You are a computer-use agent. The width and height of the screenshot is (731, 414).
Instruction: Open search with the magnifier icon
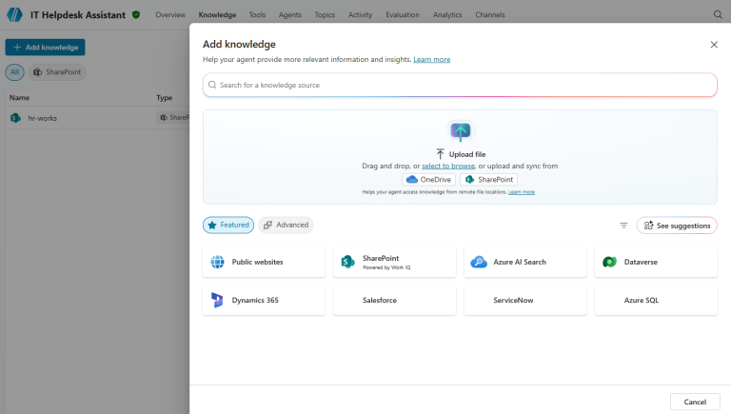pyautogui.click(x=718, y=14)
